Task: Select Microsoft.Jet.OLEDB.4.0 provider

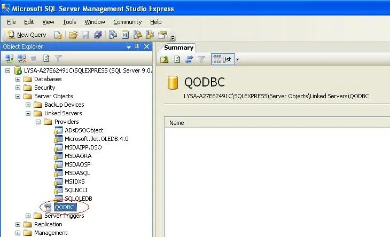Action: tap(97, 139)
